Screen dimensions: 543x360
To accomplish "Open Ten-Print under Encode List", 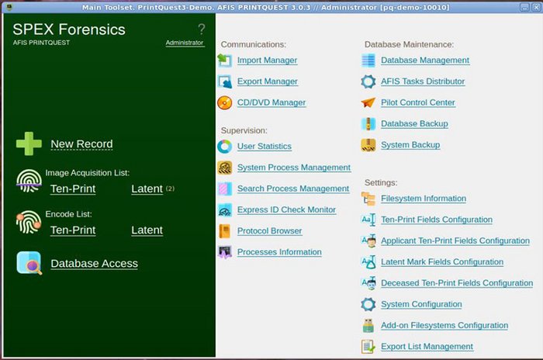I will (73, 230).
